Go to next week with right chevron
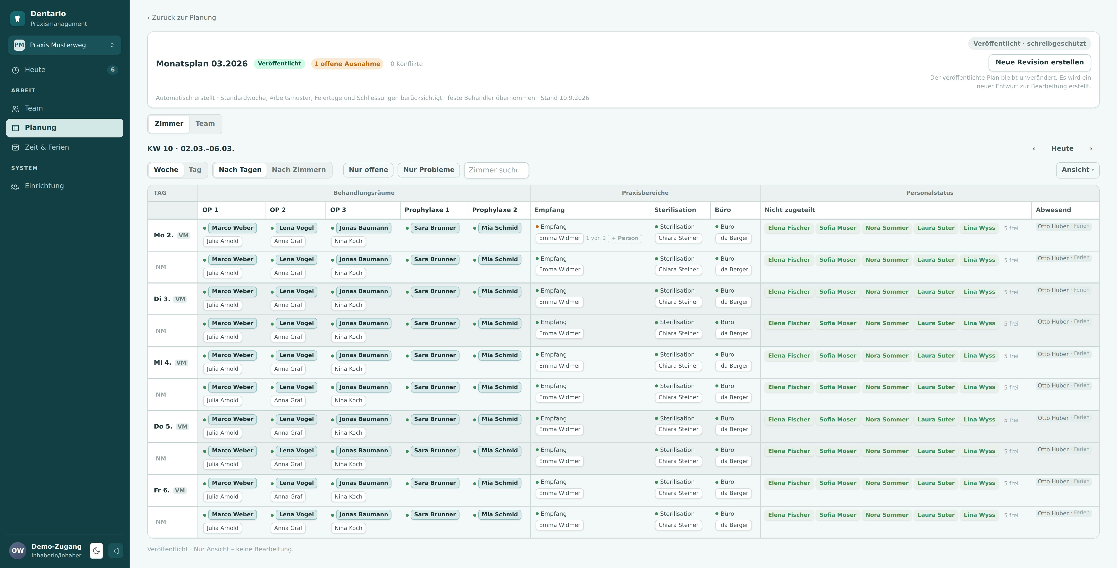This screenshot has width=1117, height=568. click(1091, 149)
